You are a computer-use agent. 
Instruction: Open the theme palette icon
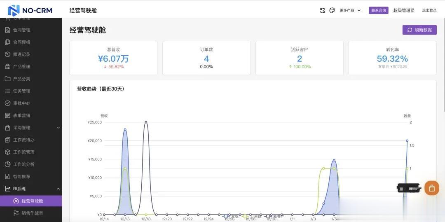(x=332, y=10)
